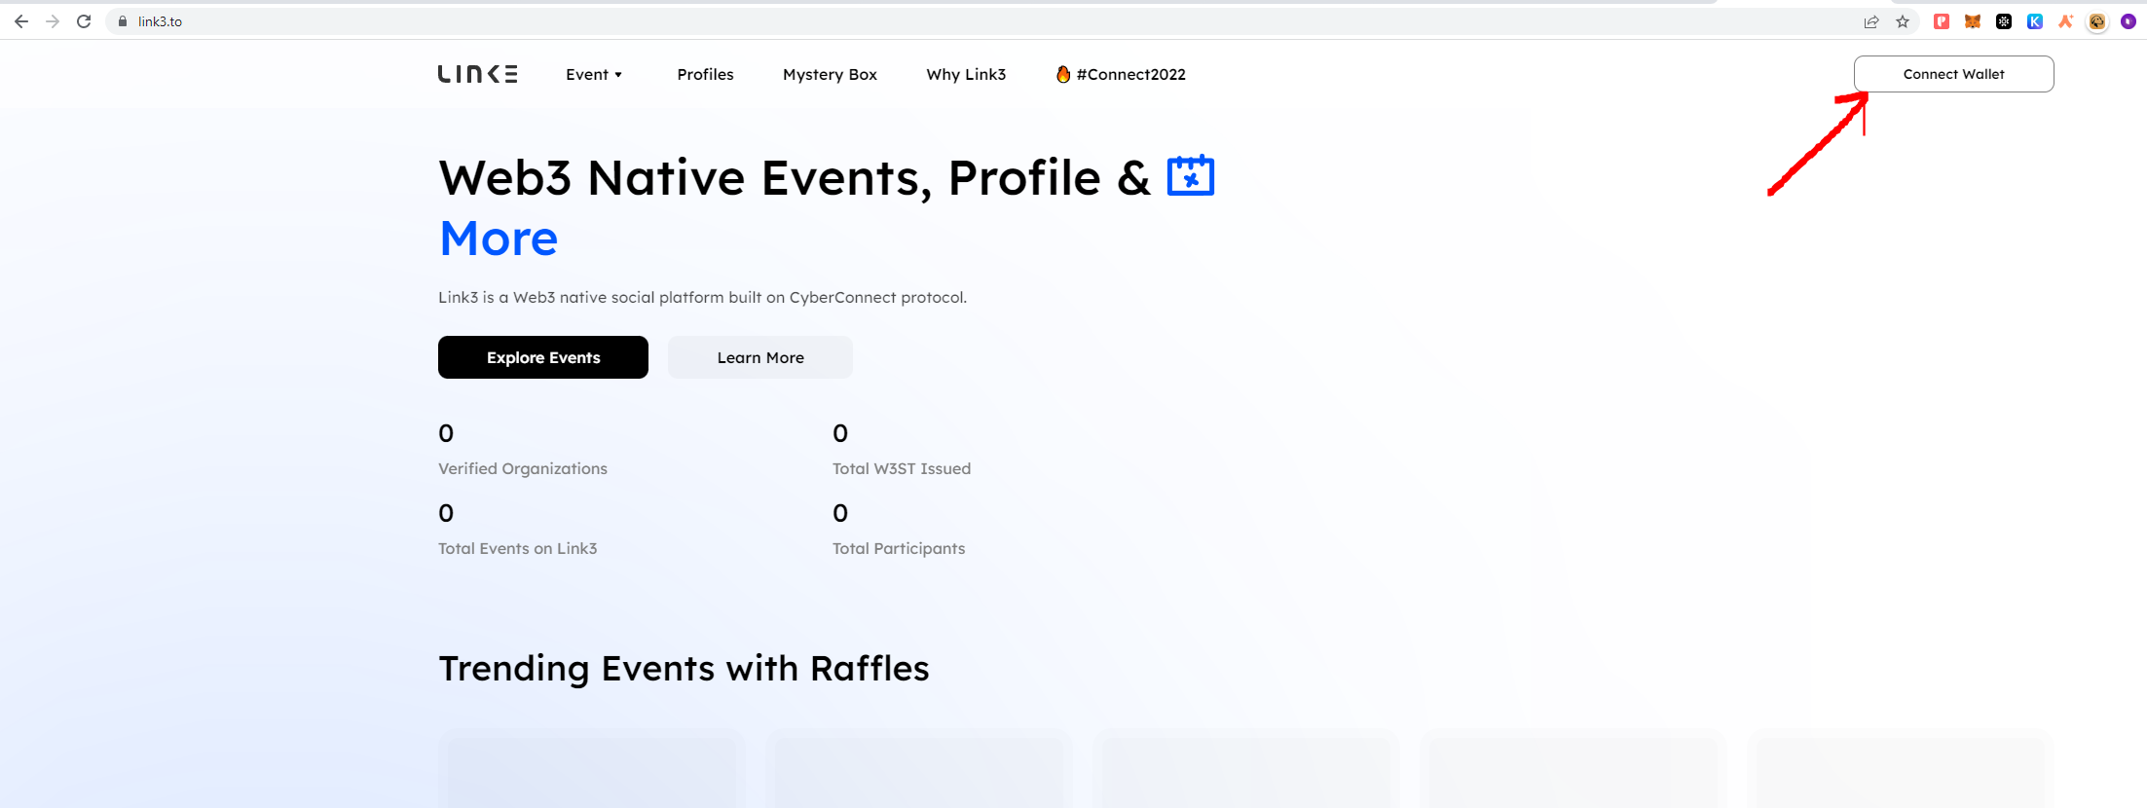The height and width of the screenshot is (808, 2147).
Task: Click the browser back arrow
Action: coord(21,21)
